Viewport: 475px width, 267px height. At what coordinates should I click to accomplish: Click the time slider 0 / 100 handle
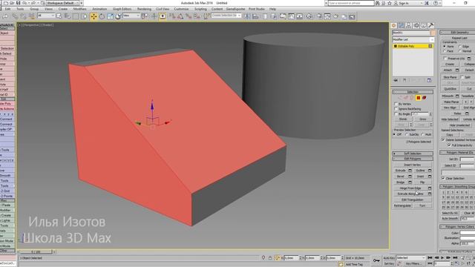click(x=36, y=252)
